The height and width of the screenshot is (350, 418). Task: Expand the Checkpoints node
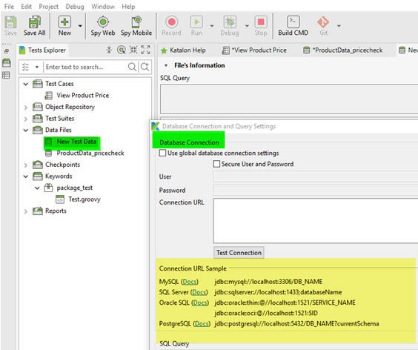coord(26,165)
